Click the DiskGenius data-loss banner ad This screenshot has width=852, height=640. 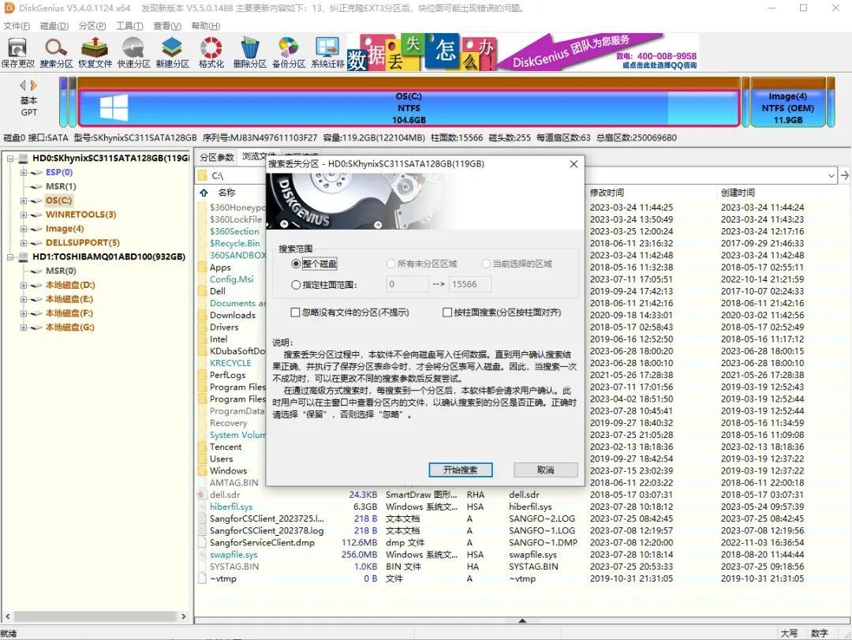523,52
